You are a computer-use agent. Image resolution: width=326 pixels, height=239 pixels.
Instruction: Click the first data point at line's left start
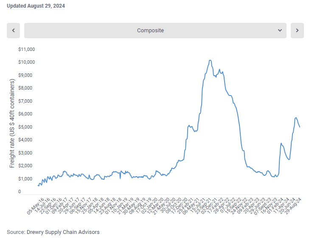[x=38, y=185]
